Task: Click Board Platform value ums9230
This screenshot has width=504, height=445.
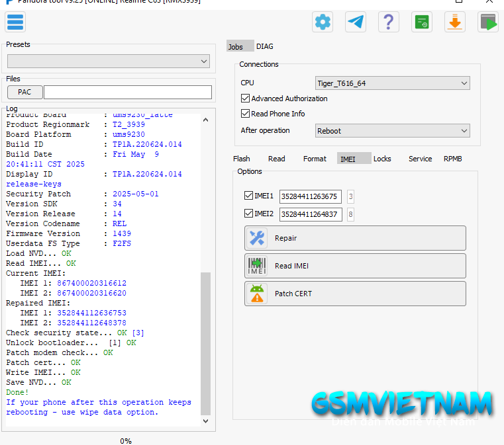Action: 128,134
